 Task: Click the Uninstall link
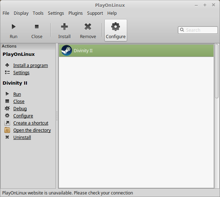click(22, 138)
